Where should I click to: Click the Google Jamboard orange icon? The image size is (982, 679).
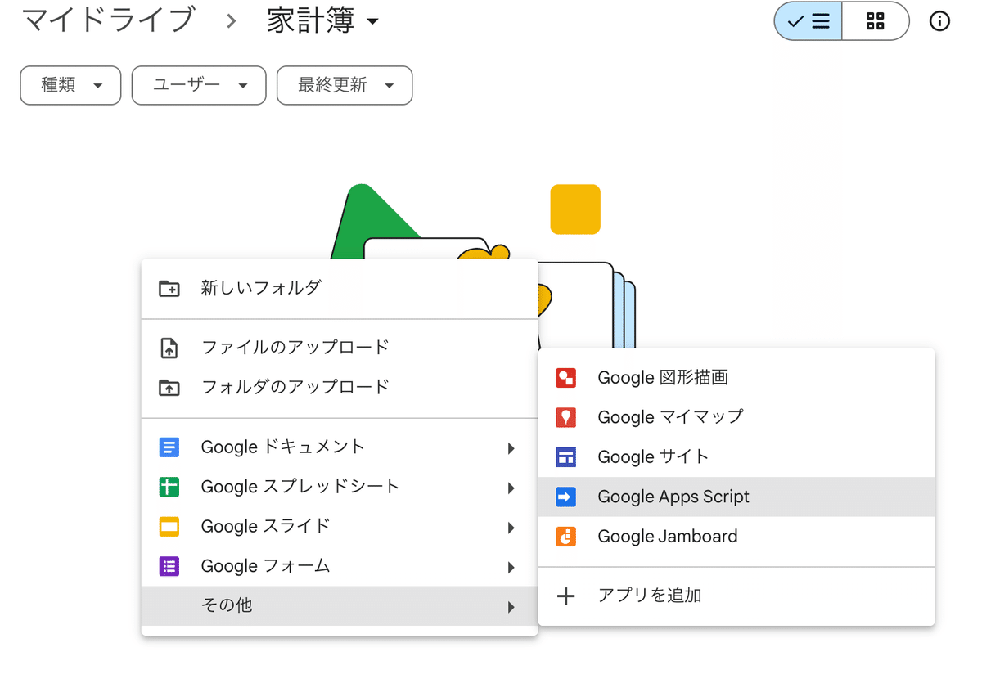565,537
